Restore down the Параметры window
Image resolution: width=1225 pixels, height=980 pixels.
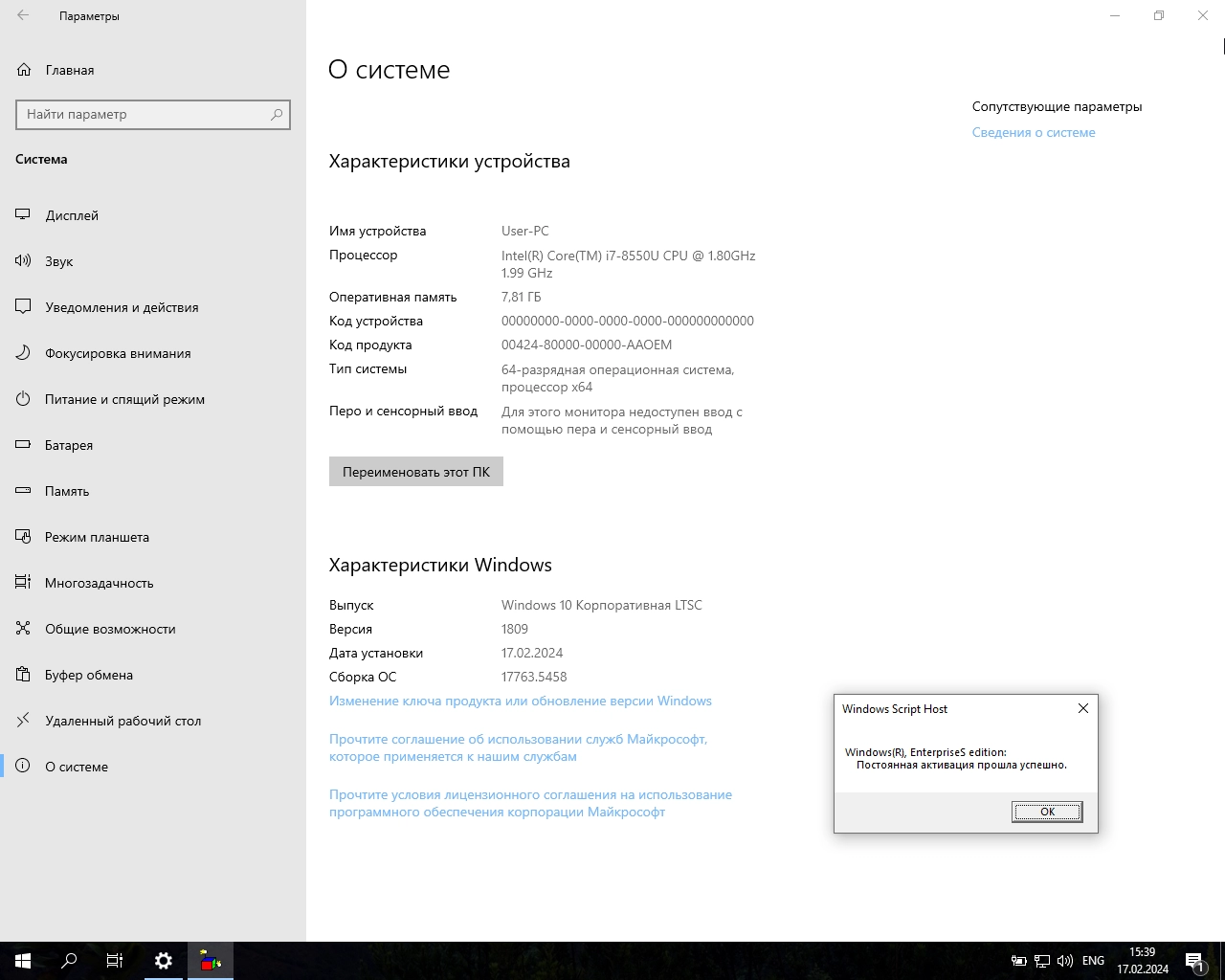tap(1159, 15)
